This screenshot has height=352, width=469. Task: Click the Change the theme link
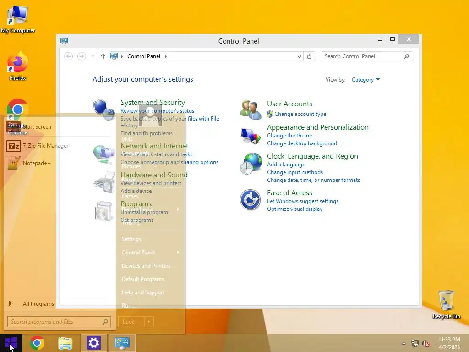tap(289, 136)
